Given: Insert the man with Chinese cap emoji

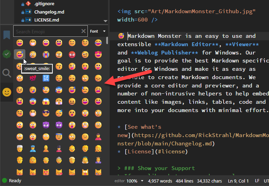Looking at the screenshot, I should [x=98, y=137].
